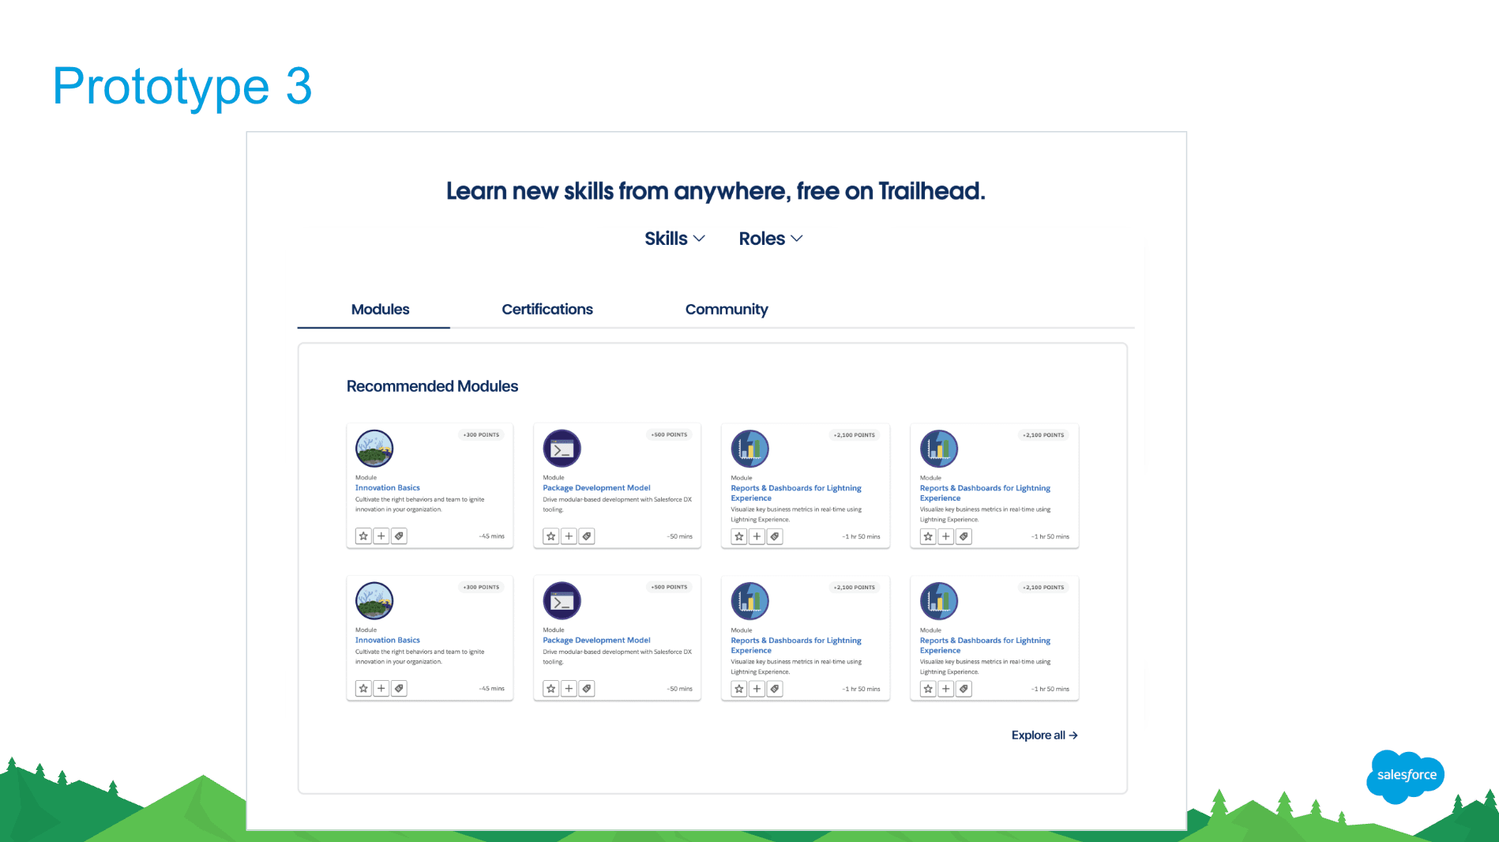Screen dimensions: 1499x842
Task: Click the tag icon on bottom-row Innovation Basics card
Action: [400, 689]
